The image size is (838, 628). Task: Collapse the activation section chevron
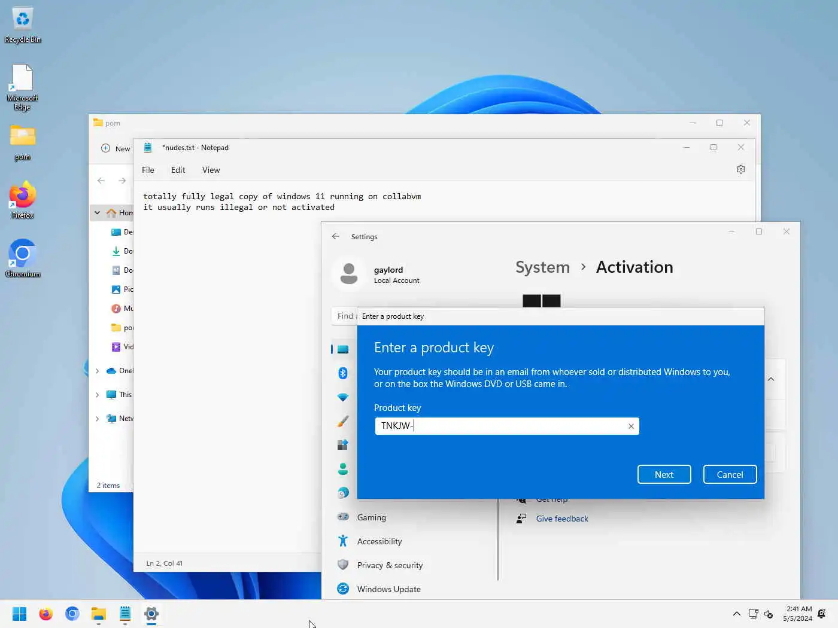click(771, 379)
